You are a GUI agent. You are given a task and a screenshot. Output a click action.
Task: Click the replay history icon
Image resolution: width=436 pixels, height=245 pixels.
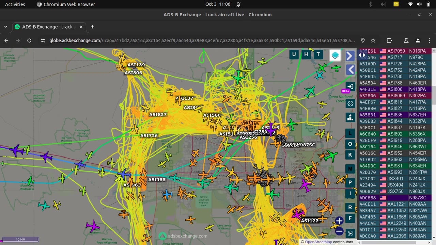[350, 233]
